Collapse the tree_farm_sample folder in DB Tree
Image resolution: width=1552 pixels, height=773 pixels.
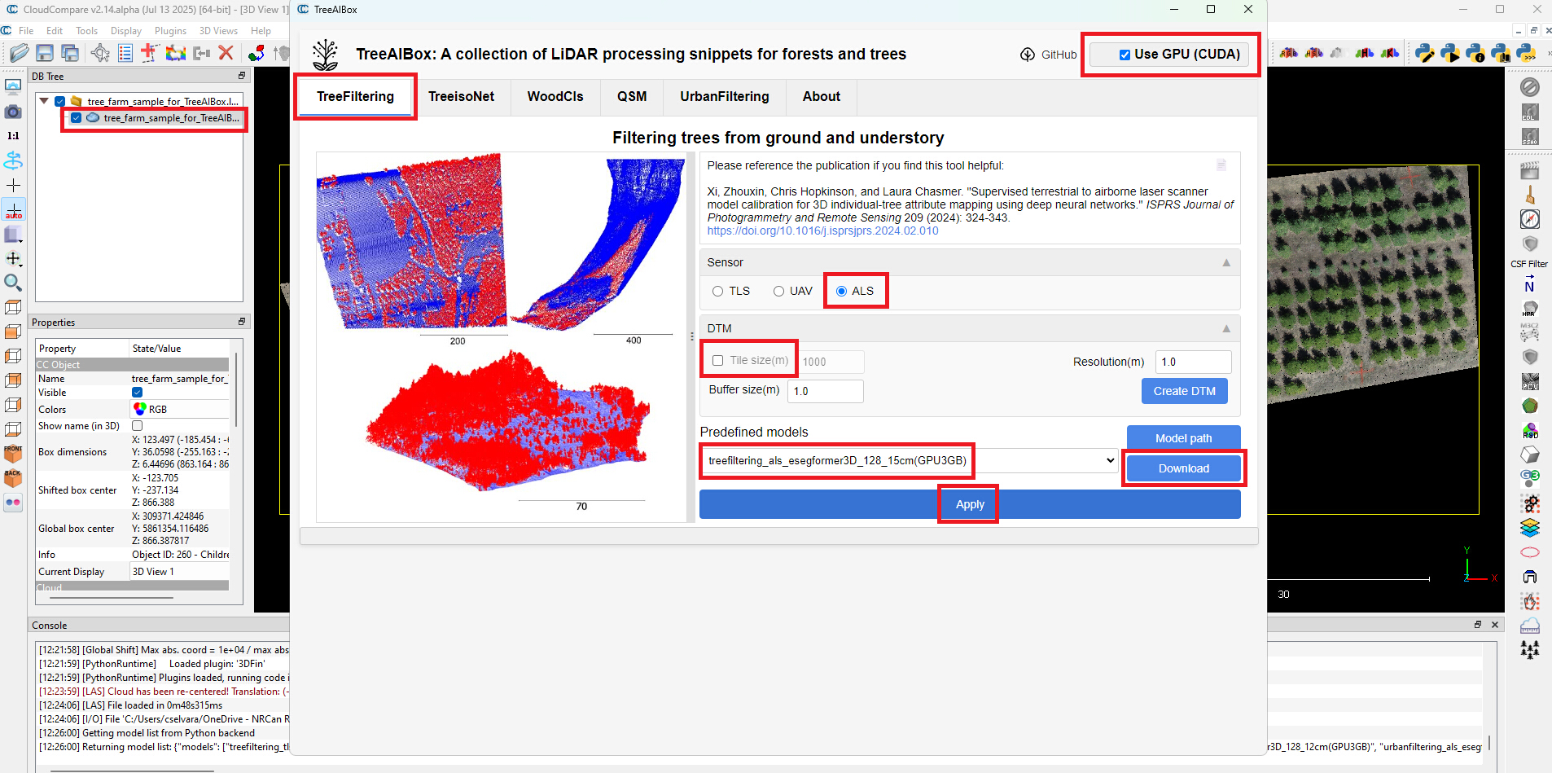pyautogui.click(x=44, y=102)
